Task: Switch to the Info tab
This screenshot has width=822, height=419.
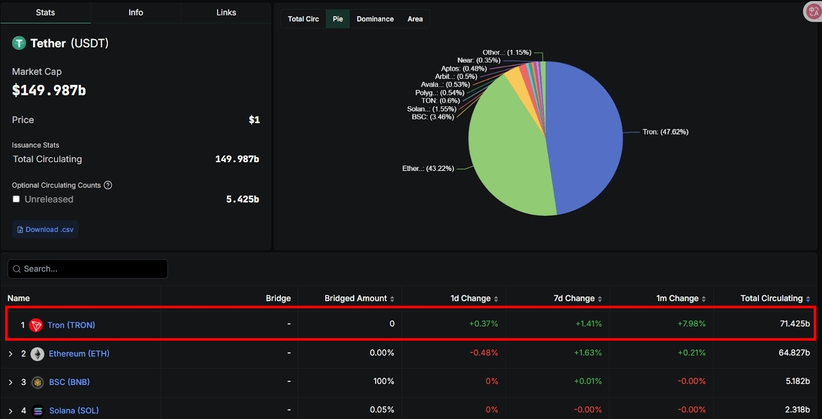Action: point(136,12)
